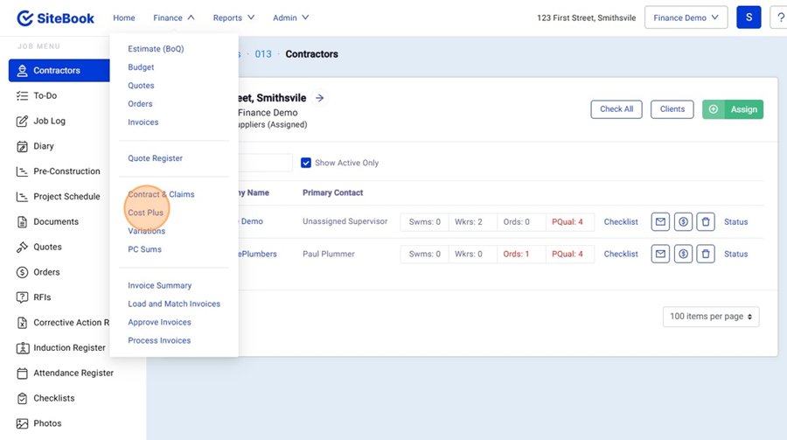Click the email icon in Demo row
Viewport: 787px width, 440px height.
coord(660,222)
